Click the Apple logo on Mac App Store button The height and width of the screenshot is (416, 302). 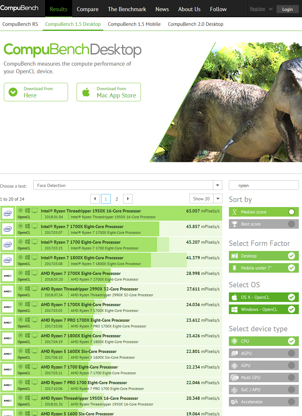[86, 92]
